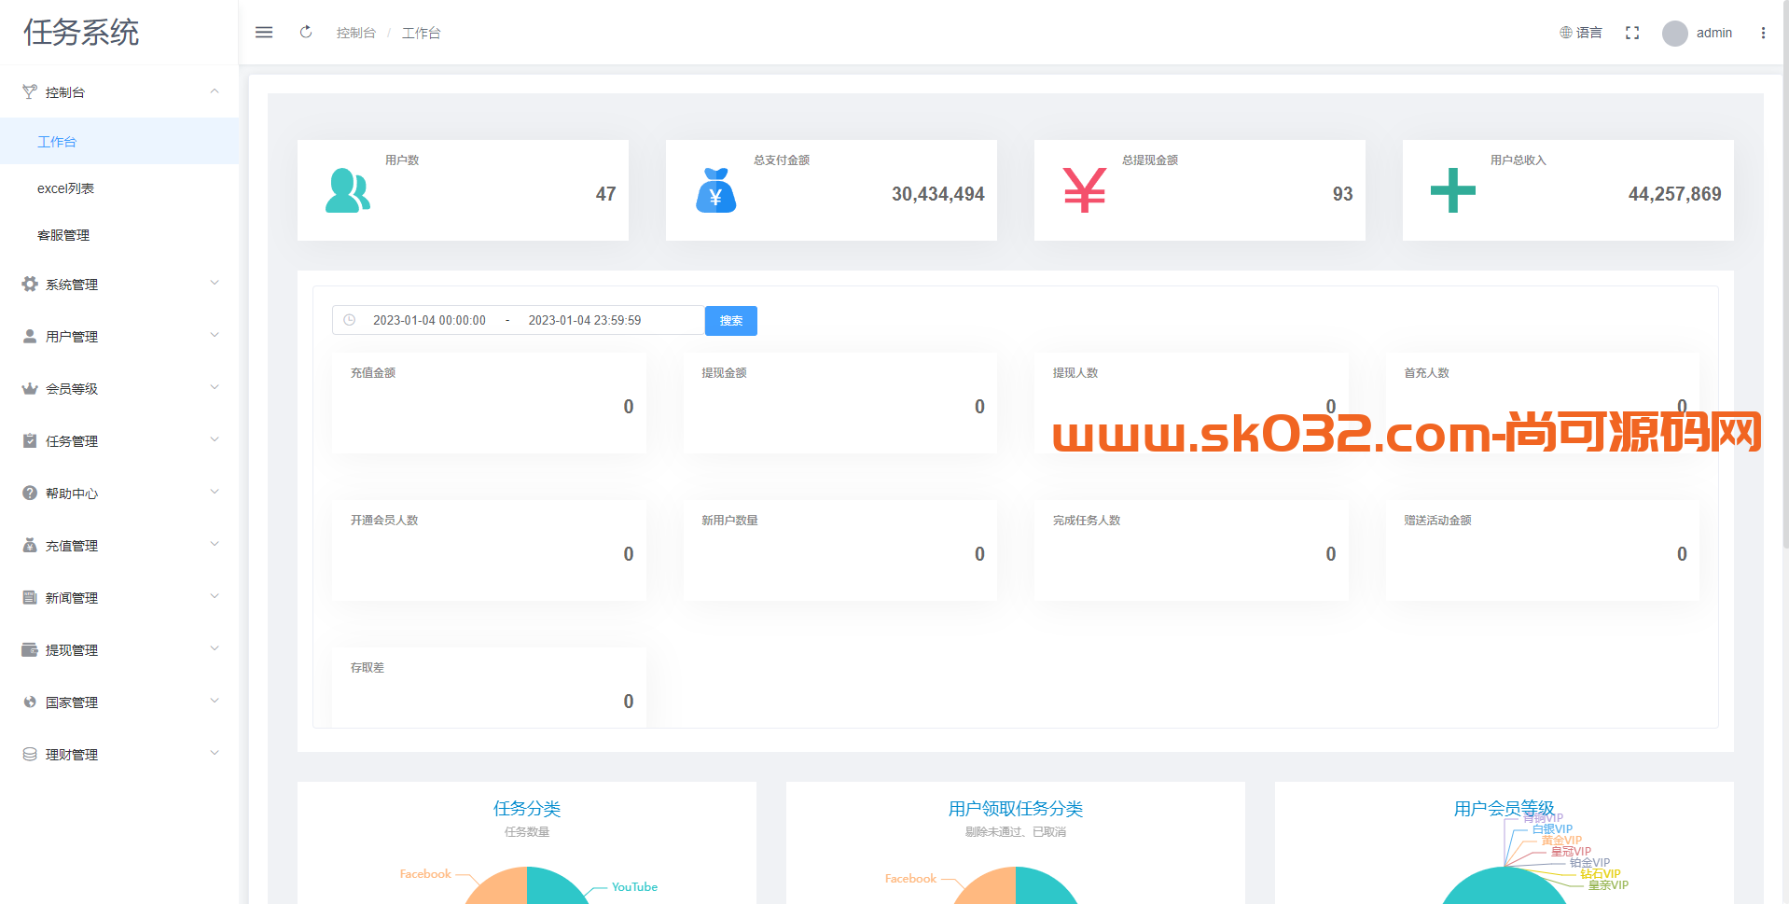This screenshot has height=904, width=1789.
Task: Open the 客服管理 menu item
Action: [119, 234]
